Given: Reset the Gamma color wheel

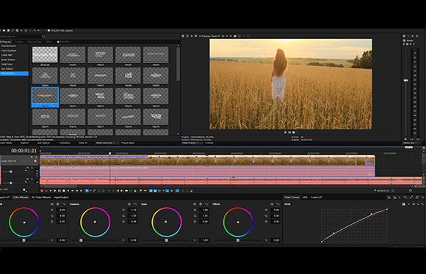Looking at the screenshot, I should [x=135, y=204].
